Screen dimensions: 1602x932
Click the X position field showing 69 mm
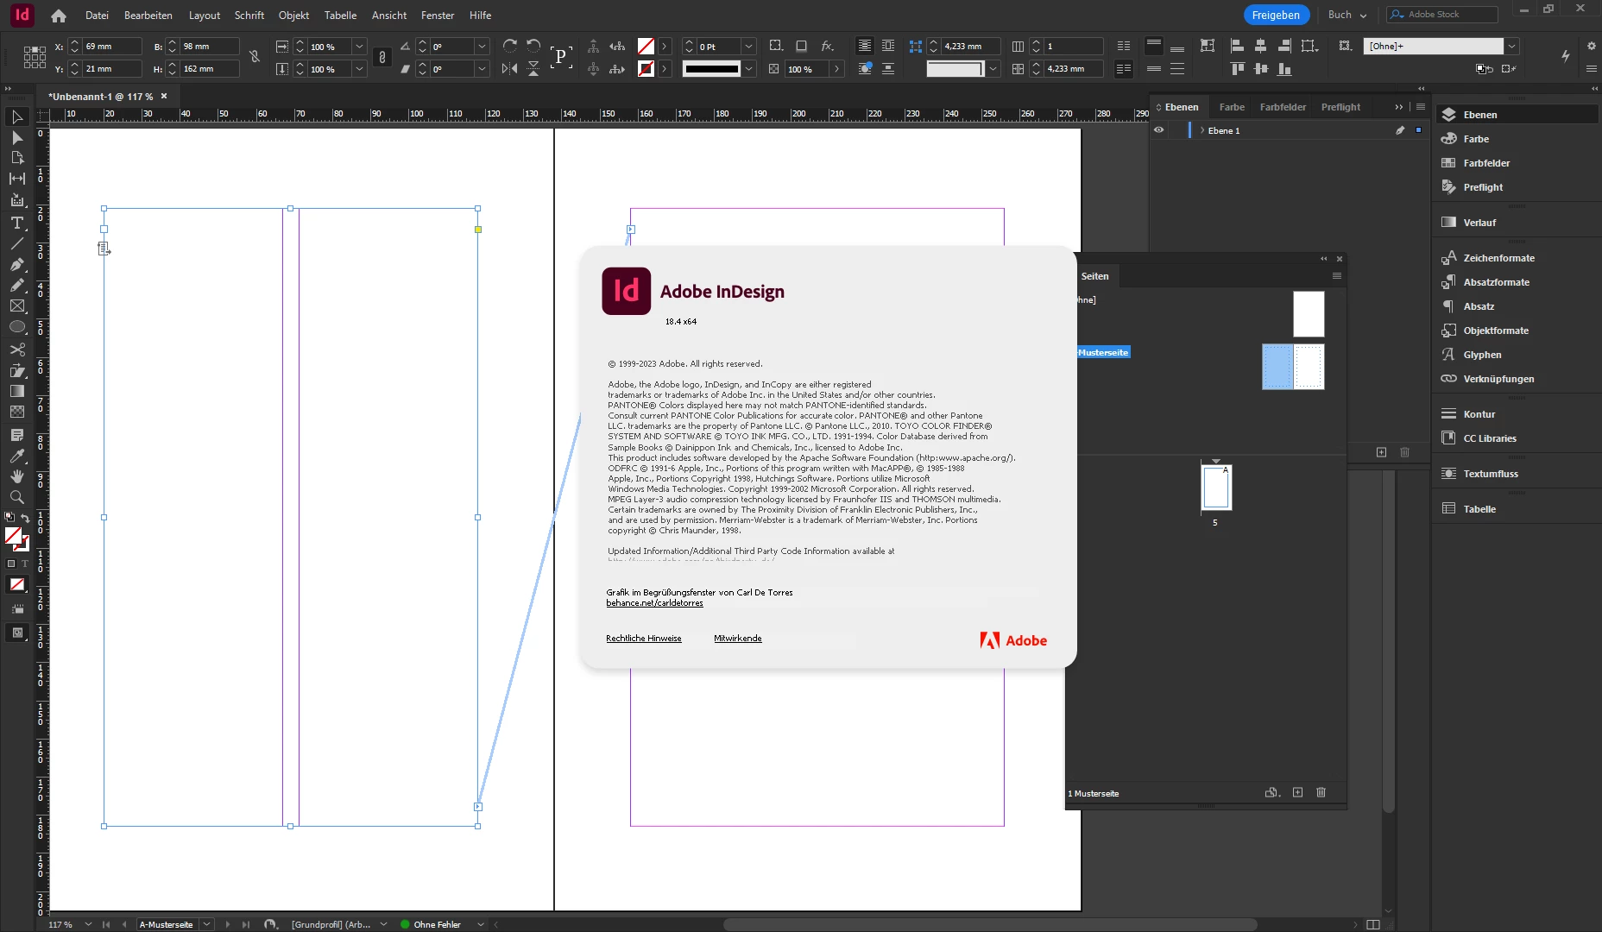pos(111,47)
